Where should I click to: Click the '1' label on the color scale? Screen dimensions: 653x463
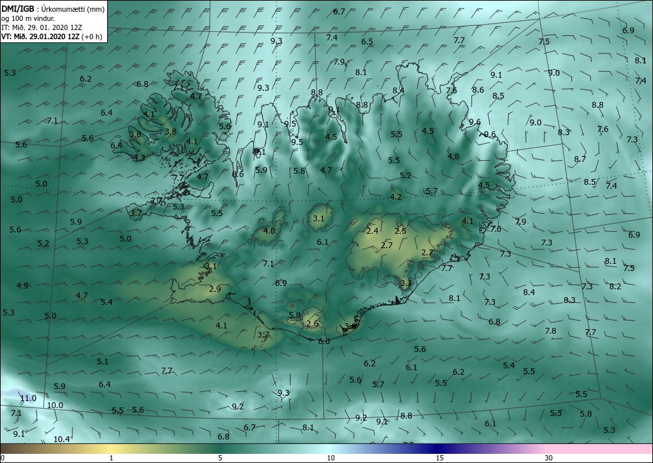111,458
